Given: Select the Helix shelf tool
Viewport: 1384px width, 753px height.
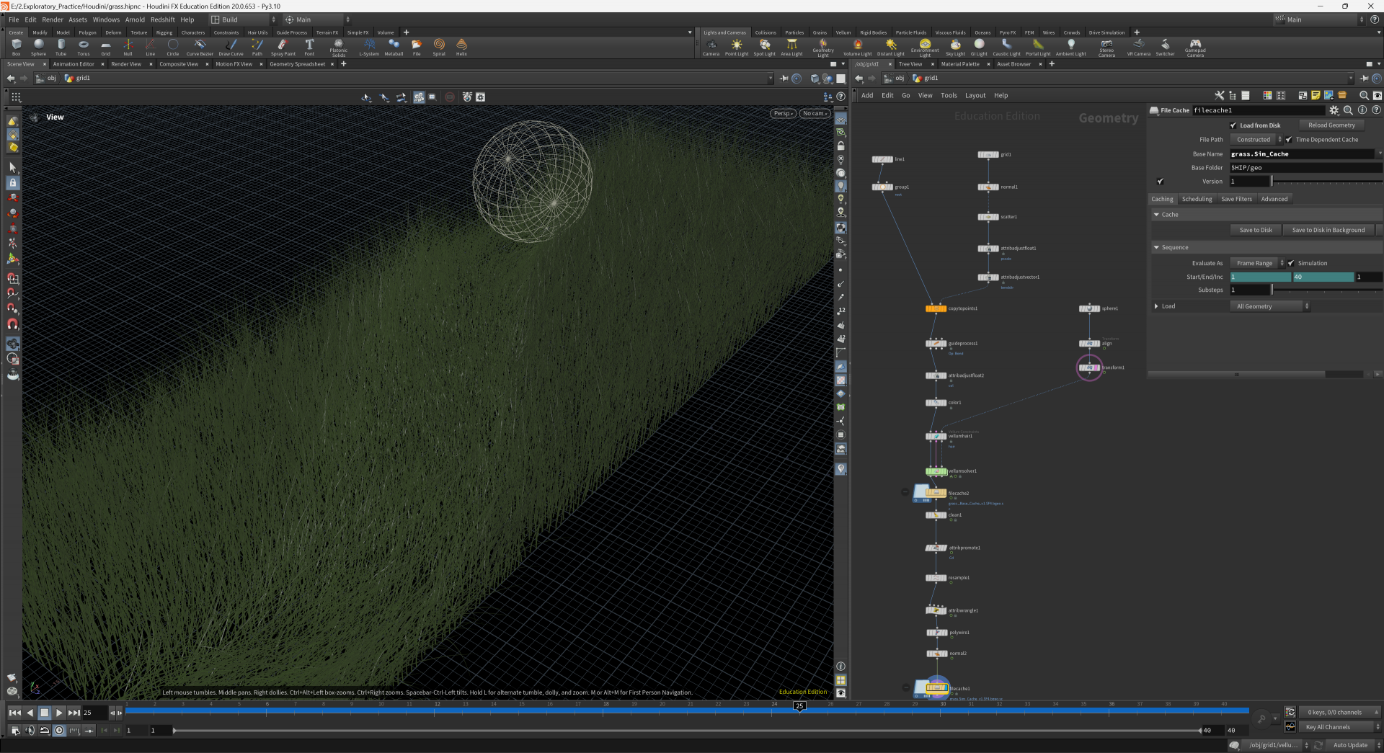Looking at the screenshot, I should click(461, 47).
